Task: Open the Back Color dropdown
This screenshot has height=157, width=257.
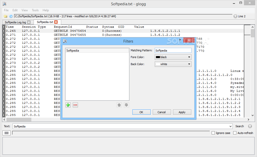Action: [x=173, y=64]
